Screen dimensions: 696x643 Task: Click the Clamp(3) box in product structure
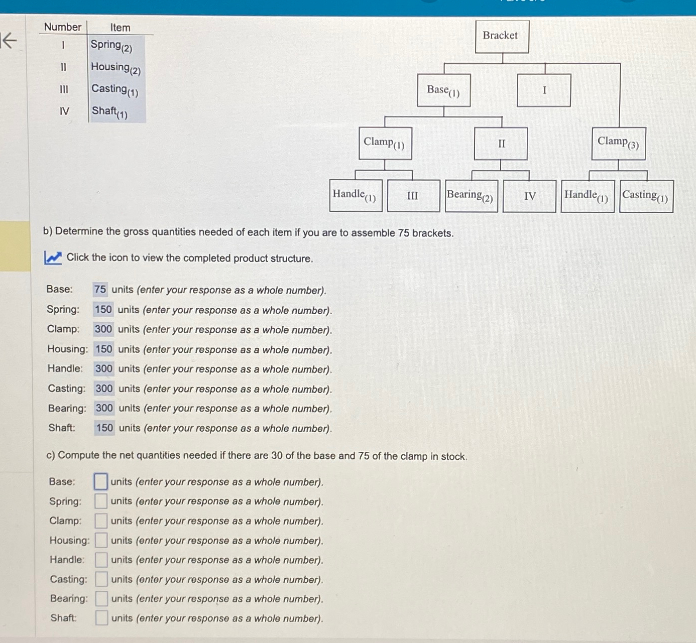coord(619,144)
